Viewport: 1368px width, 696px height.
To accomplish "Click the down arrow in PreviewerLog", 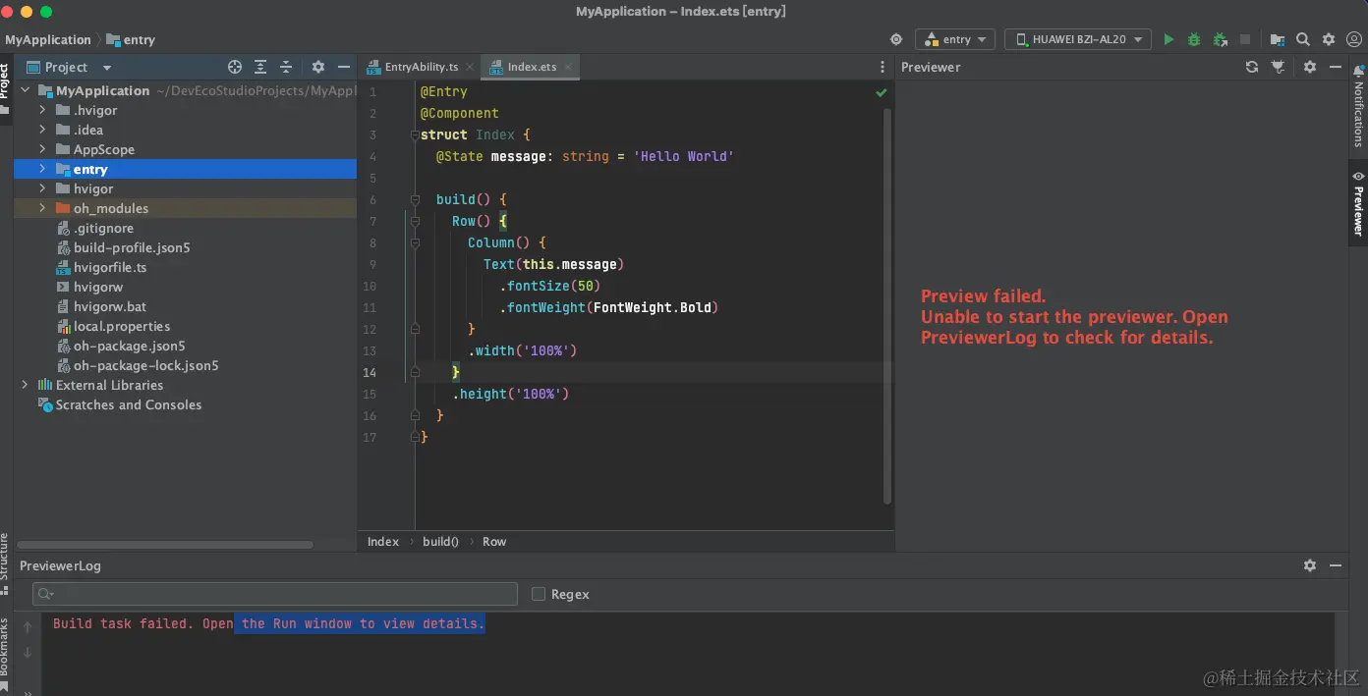I will pyautogui.click(x=28, y=652).
